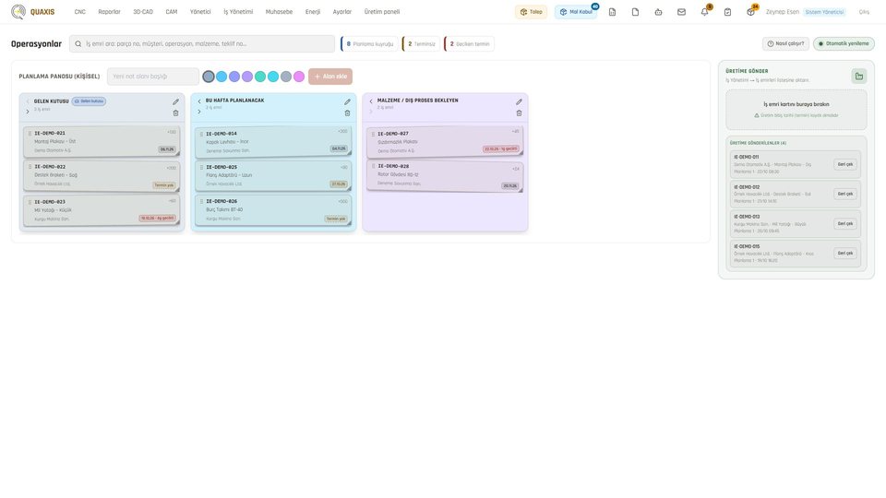Click Geri çek for IE-DEMO-013
Screen dimensions: 886x498
[x=845, y=223]
